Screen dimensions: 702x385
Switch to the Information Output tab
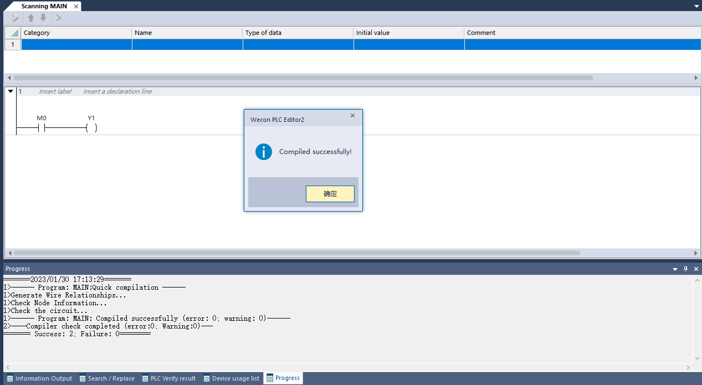(39, 378)
